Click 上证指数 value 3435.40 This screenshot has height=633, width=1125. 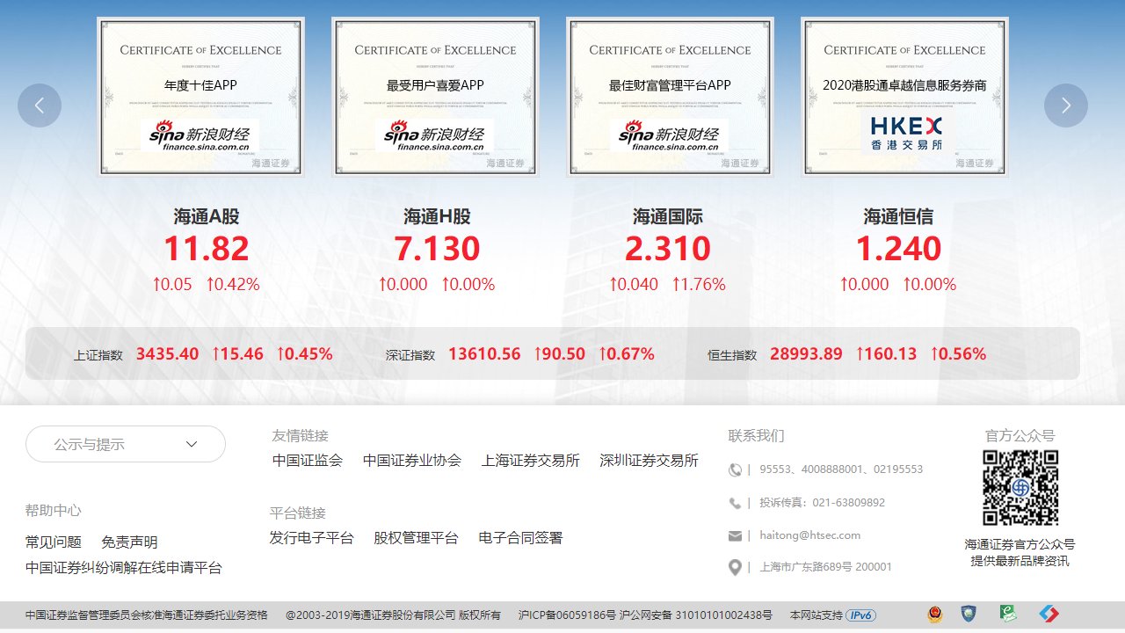point(168,354)
